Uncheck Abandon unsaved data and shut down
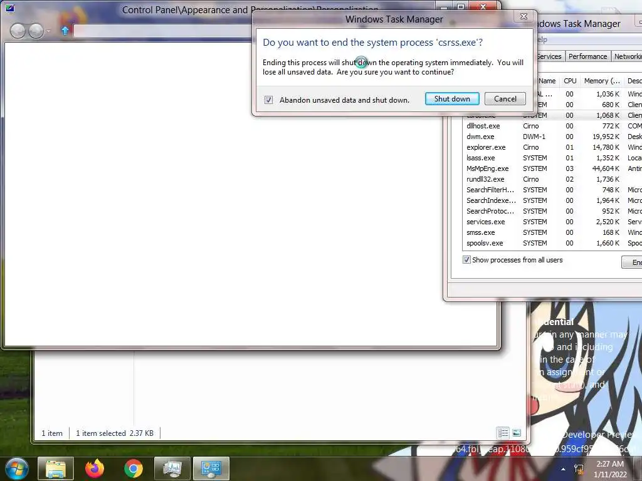Screen dimensions: 642x481 (268, 100)
